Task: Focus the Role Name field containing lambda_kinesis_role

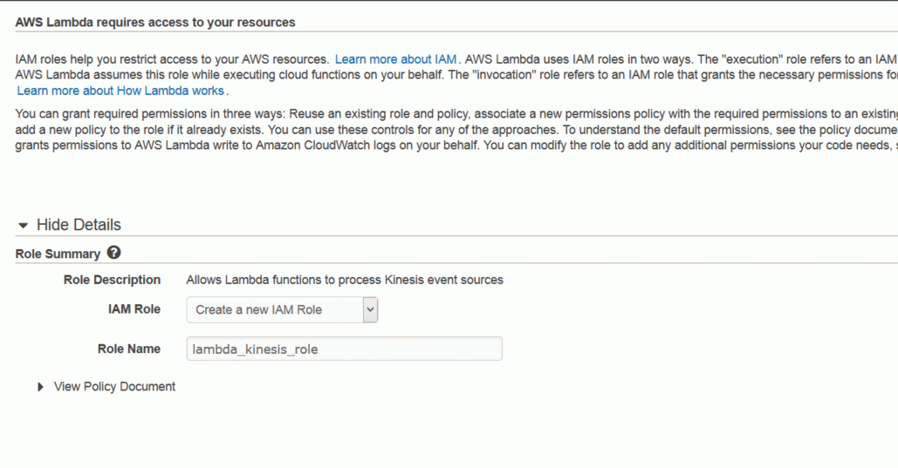Action: click(344, 349)
